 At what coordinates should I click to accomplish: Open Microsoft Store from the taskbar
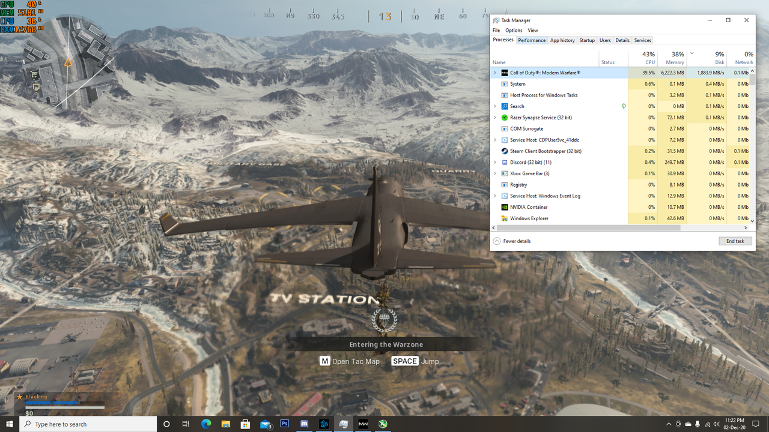point(245,424)
